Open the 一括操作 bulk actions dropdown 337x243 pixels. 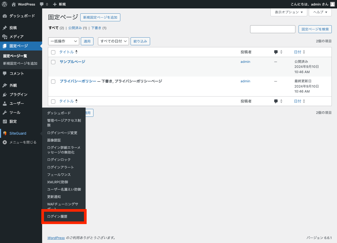64,41
